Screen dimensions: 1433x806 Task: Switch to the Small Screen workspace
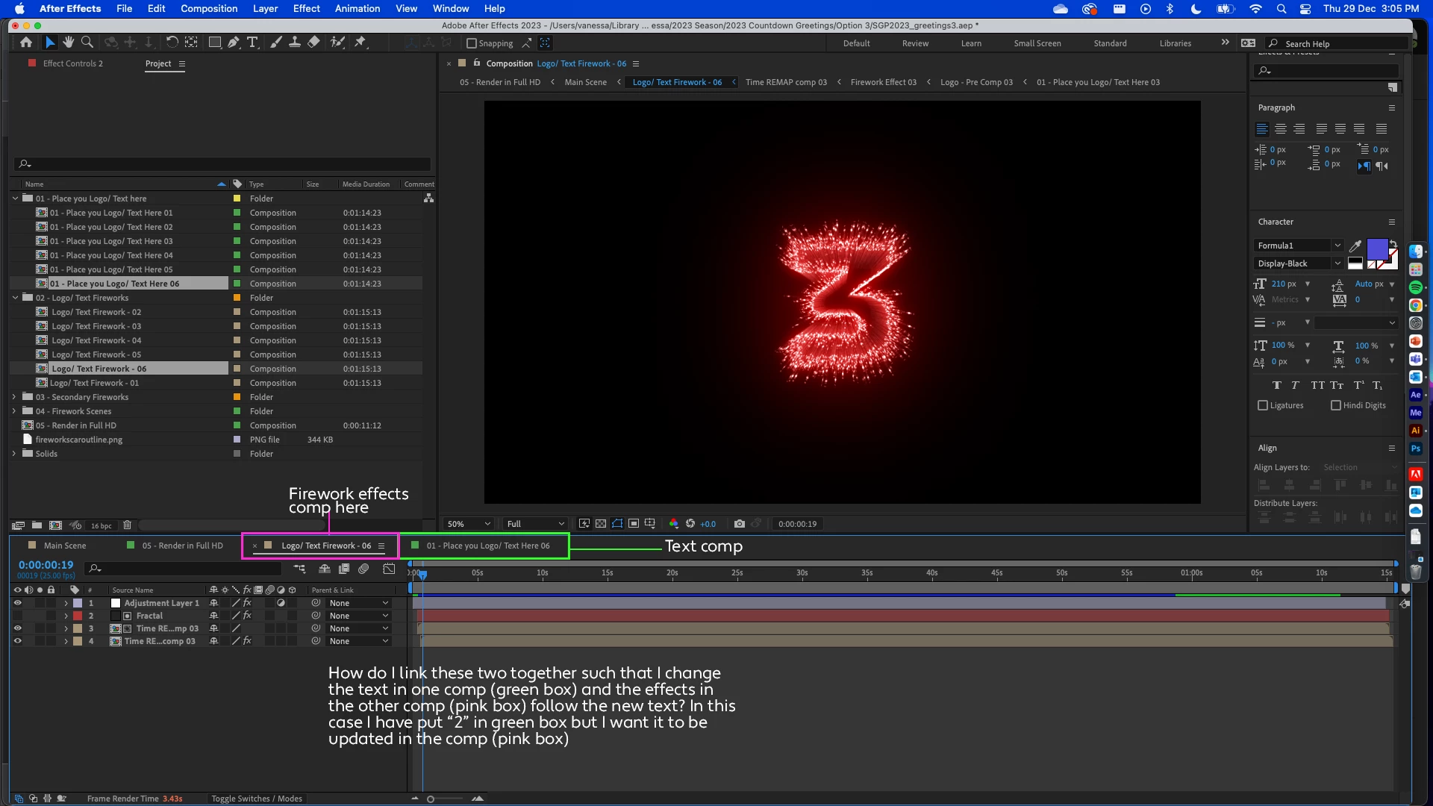(1037, 43)
